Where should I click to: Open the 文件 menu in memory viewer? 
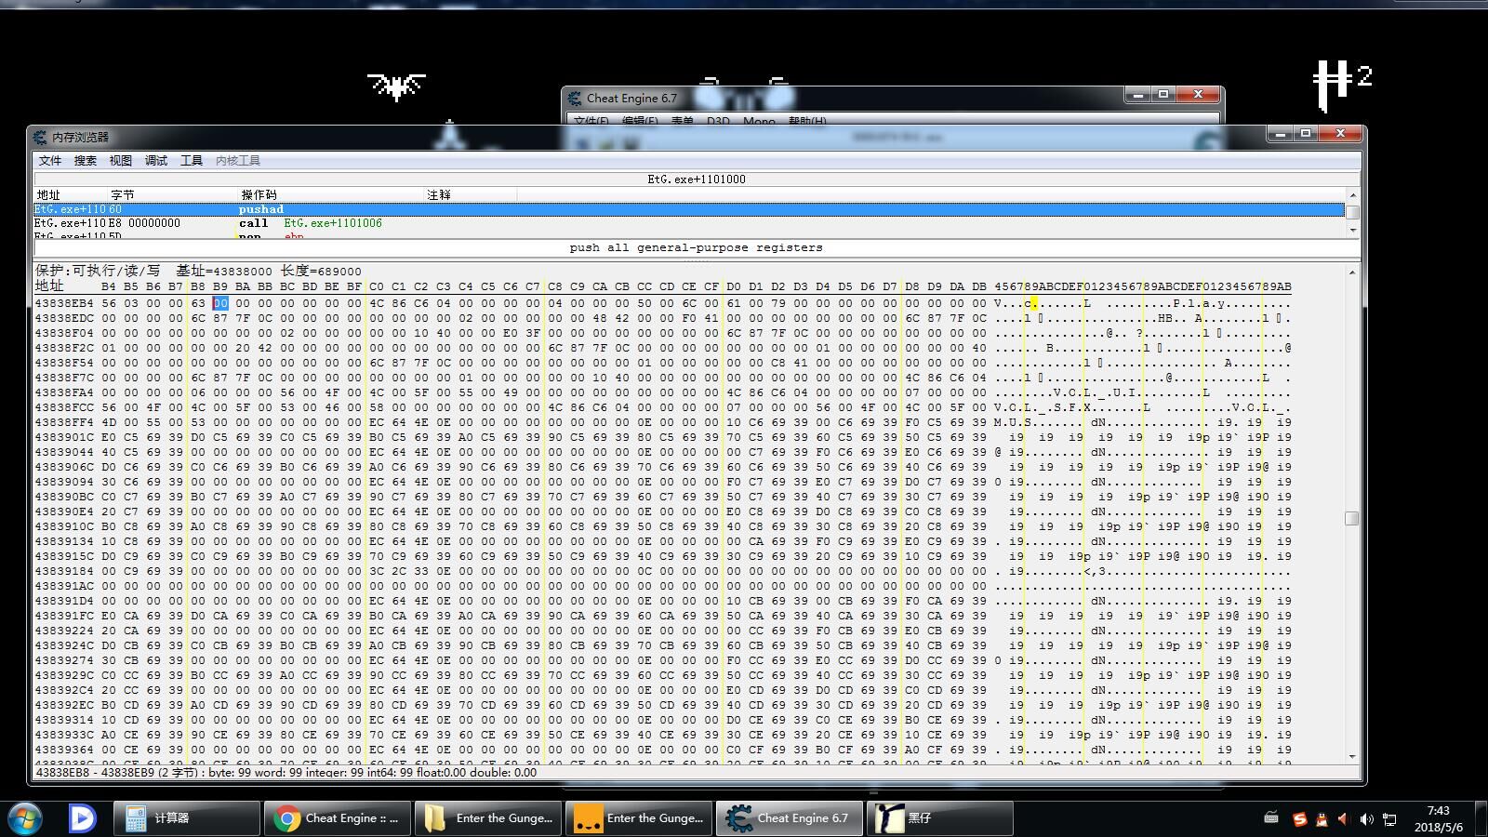50,161
